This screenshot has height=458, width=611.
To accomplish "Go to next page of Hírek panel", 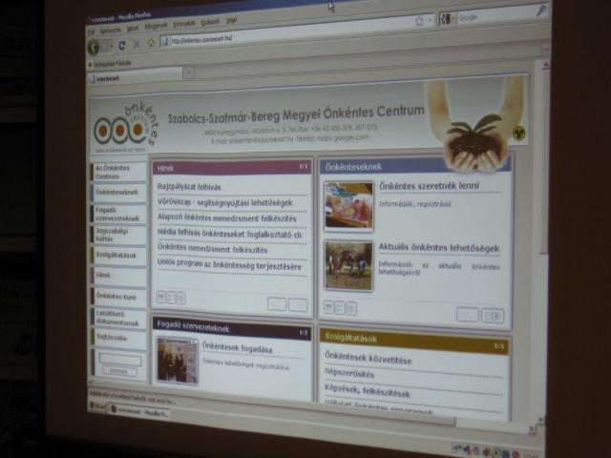I will [x=298, y=305].
